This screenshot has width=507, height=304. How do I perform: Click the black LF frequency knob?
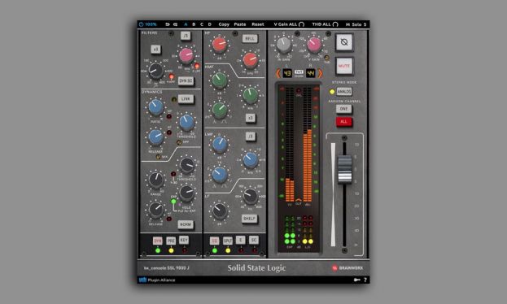[250, 195]
